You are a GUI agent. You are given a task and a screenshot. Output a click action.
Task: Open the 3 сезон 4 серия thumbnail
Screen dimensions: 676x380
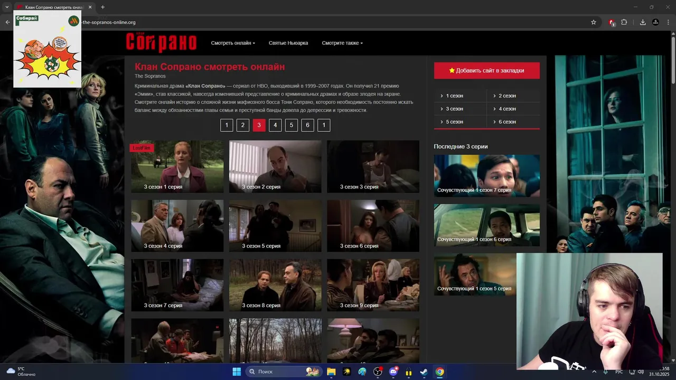coord(177,225)
